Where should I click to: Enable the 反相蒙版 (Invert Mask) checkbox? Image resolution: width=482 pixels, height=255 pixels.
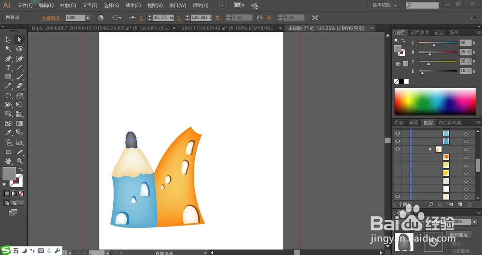pos(448,251)
